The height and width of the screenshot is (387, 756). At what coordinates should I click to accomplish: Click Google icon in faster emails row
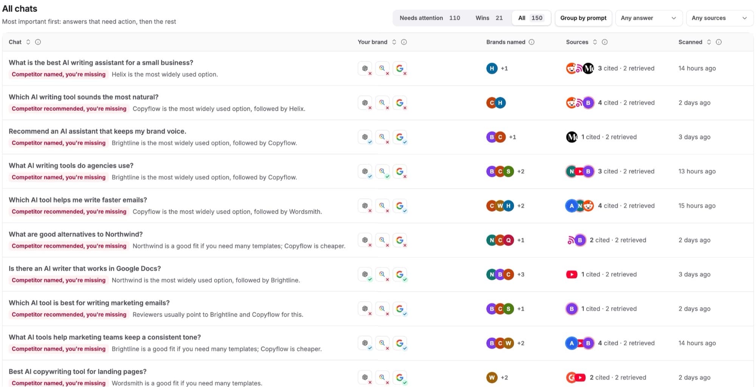400,206
